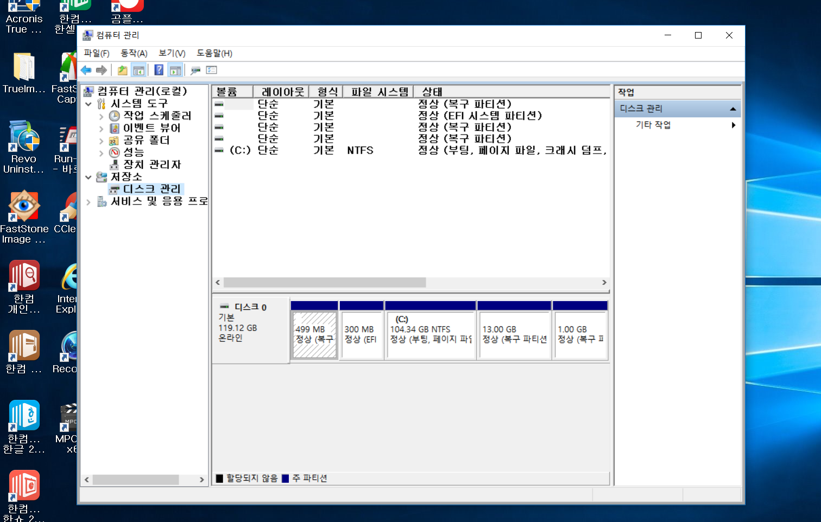Click the 디스크 0 disk label

click(250, 307)
